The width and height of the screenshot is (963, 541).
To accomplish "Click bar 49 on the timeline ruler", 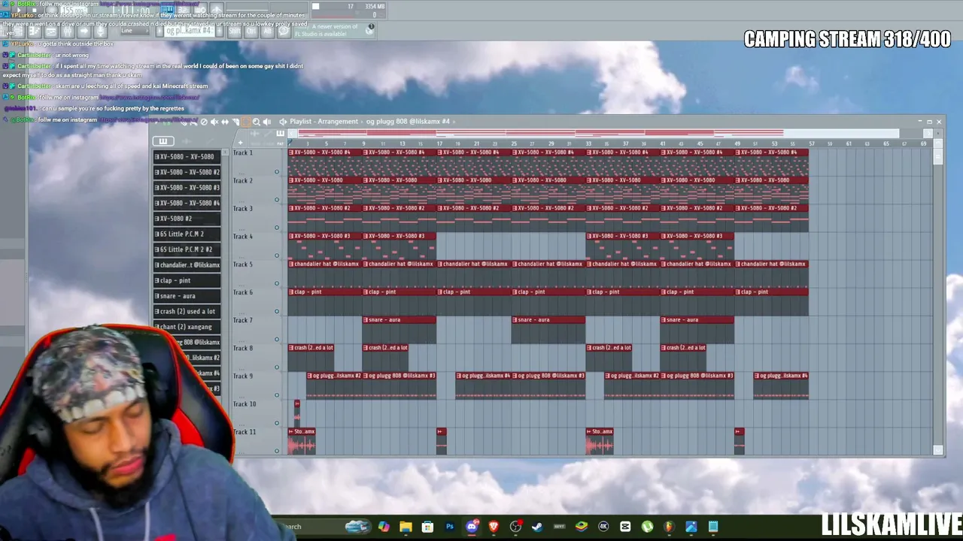I will [x=737, y=144].
